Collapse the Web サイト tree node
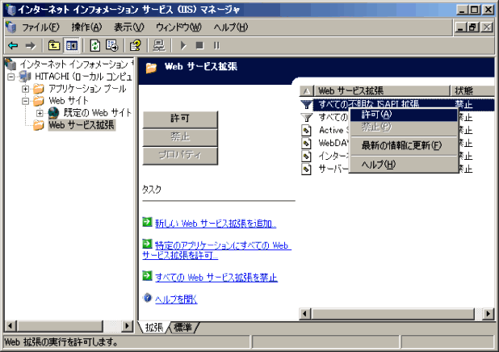The height and width of the screenshot is (352, 499). click(x=26, y=101)
